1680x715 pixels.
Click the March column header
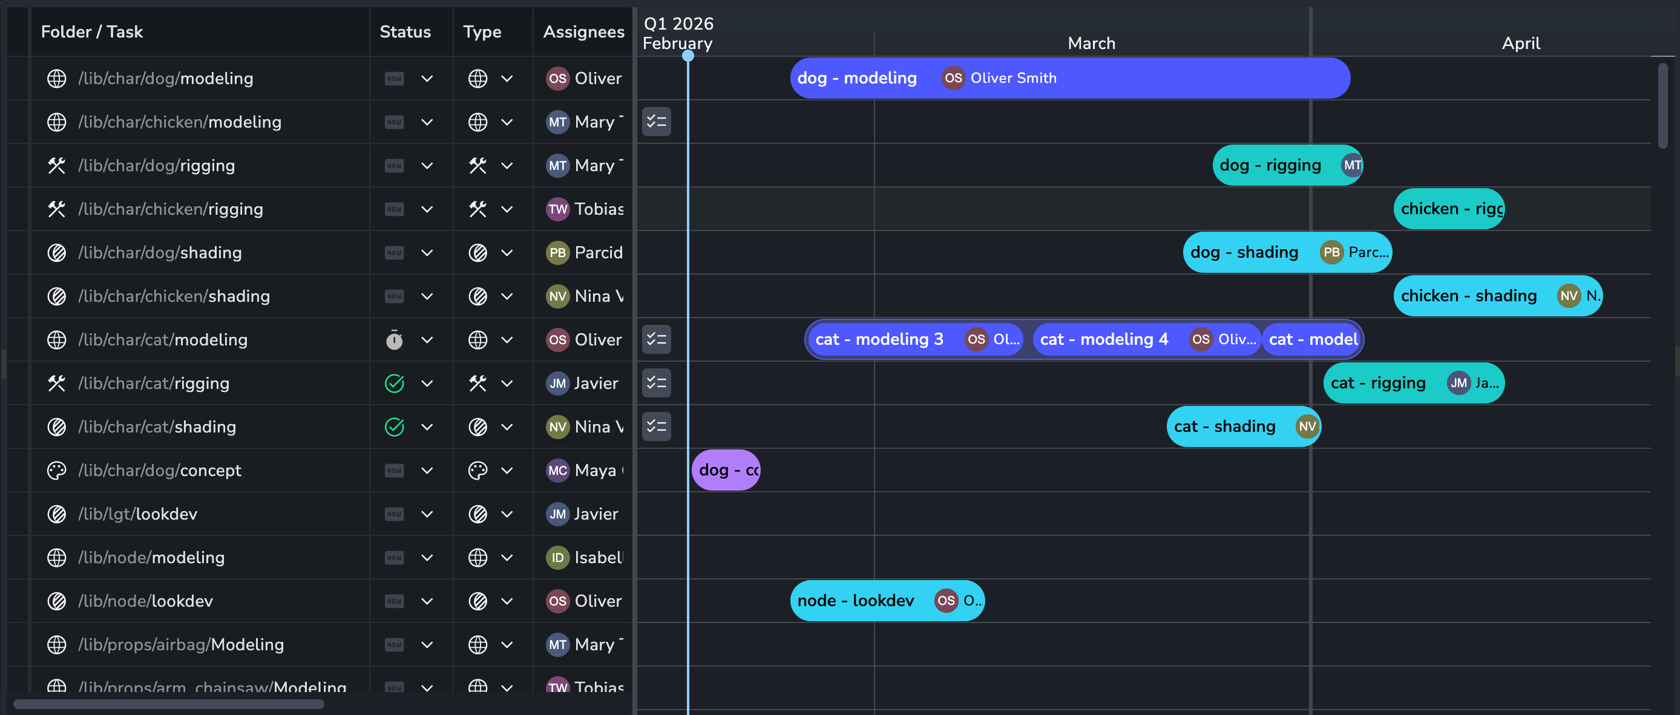point(1091,43)
